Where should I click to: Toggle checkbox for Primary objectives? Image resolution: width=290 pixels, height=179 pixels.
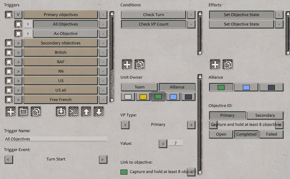coord(9,15)
